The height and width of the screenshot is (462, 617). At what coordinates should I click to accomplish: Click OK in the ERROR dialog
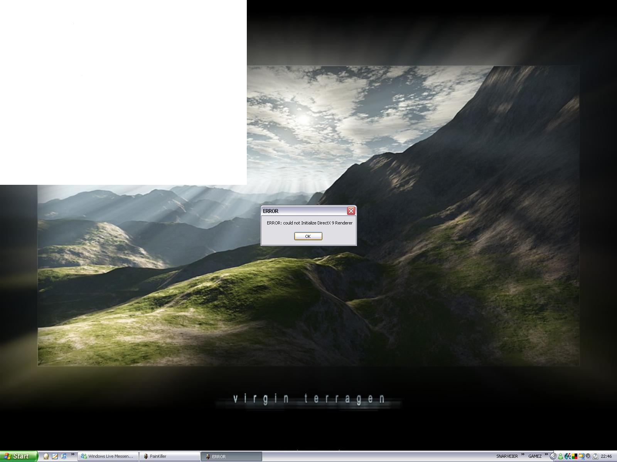(308, 236)
